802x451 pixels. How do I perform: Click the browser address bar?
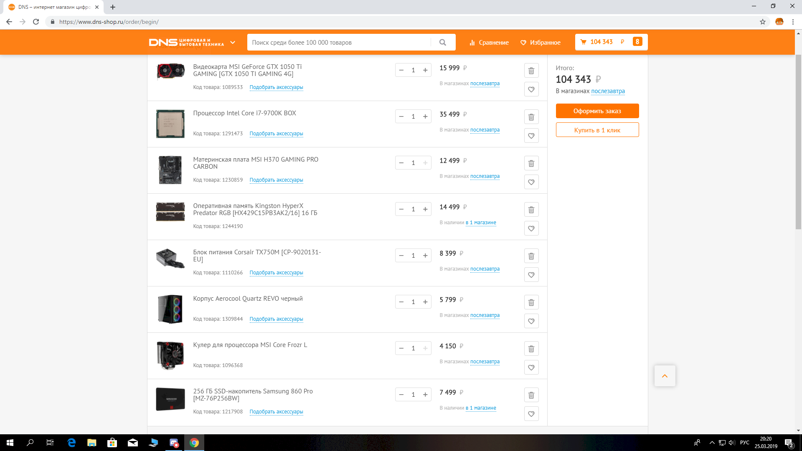(401, 22)
